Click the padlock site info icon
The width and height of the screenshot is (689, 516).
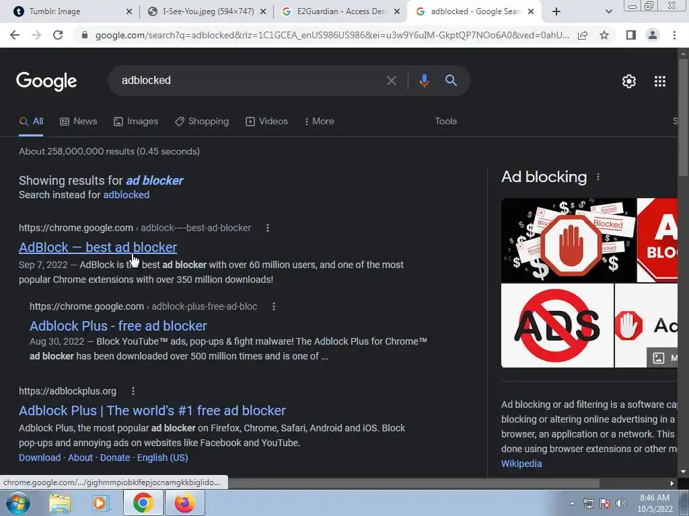point(85,35)
